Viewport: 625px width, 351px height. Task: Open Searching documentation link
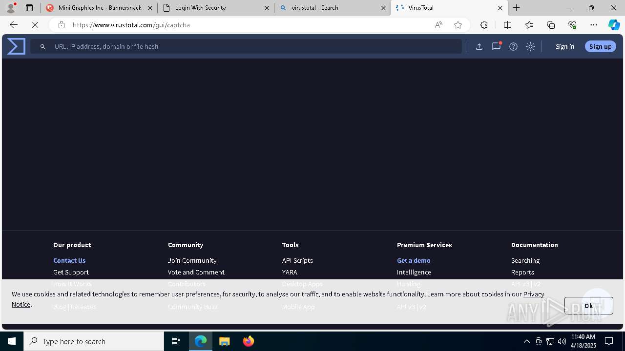525,260
